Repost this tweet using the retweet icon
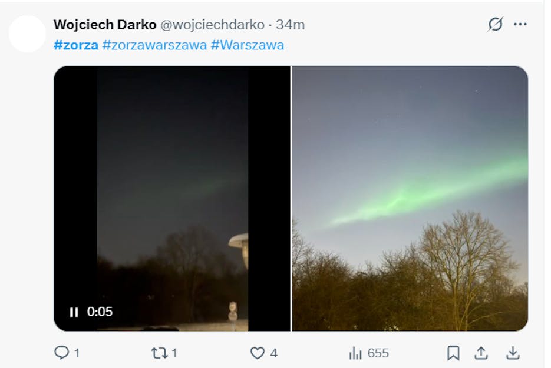This screenshot has width=551, height=368. click(x=159, y=353)
